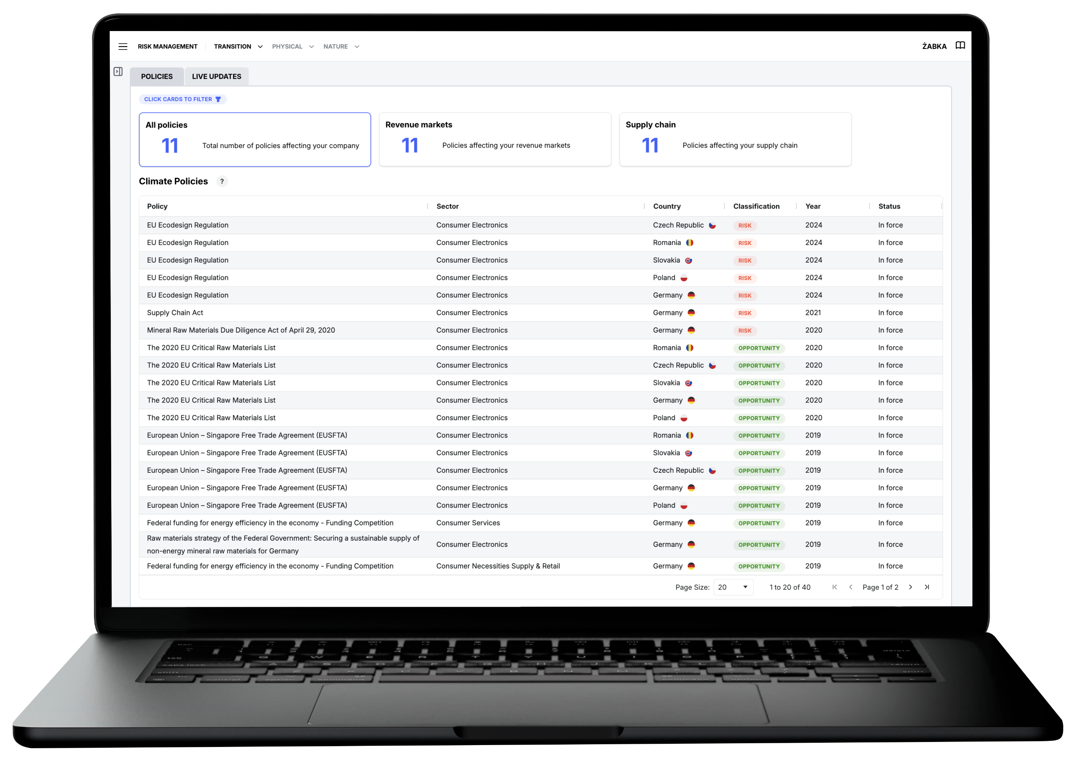Screen dimensions: 1072x760
Task: Click Consumer Necessities Supply & Retail sector cell
Action: point(498,566)
